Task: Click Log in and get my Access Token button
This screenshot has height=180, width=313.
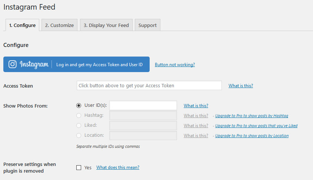Action: (x=76, y=64)
